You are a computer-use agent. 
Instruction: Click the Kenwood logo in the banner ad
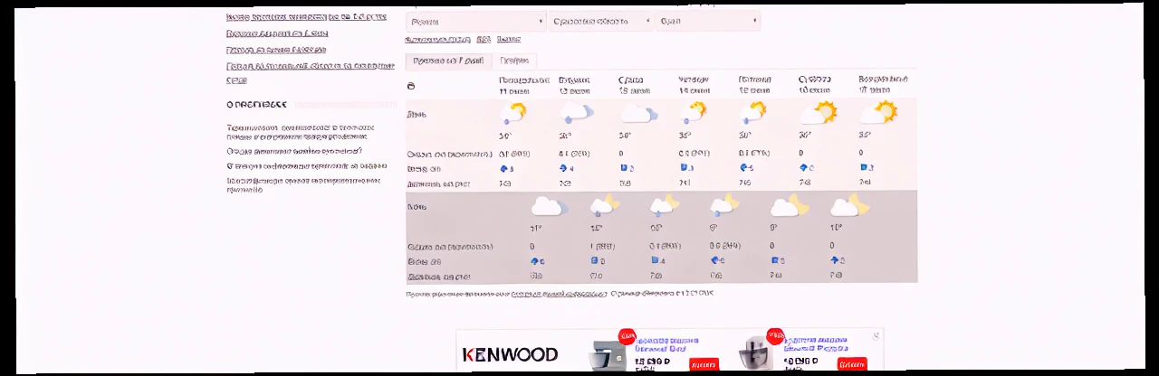[x=510, y=354]
